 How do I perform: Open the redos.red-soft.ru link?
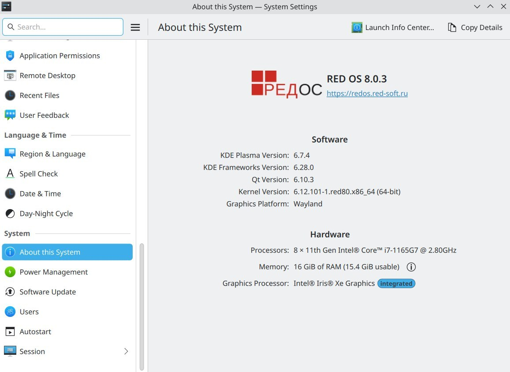[367, 94]
